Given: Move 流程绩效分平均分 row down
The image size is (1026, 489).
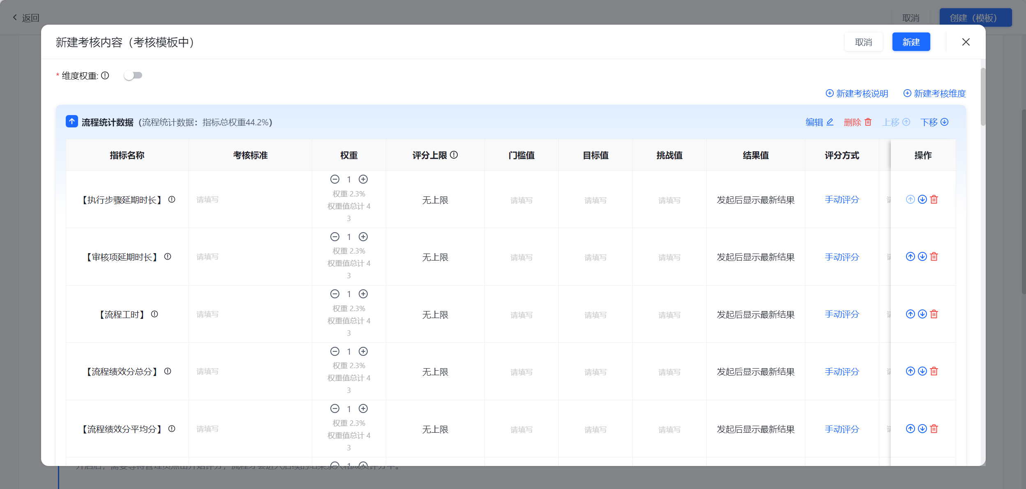Looking at the screenshot, I should (922, 429).
